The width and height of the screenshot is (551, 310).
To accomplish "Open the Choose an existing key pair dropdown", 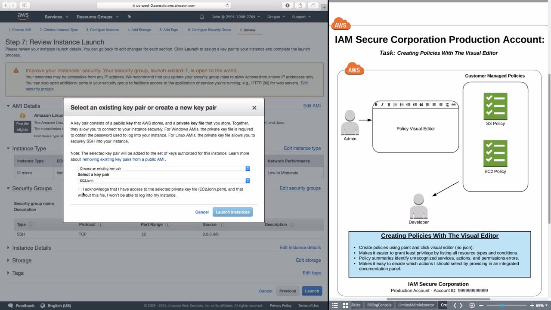I will click(x=164, y=168).
